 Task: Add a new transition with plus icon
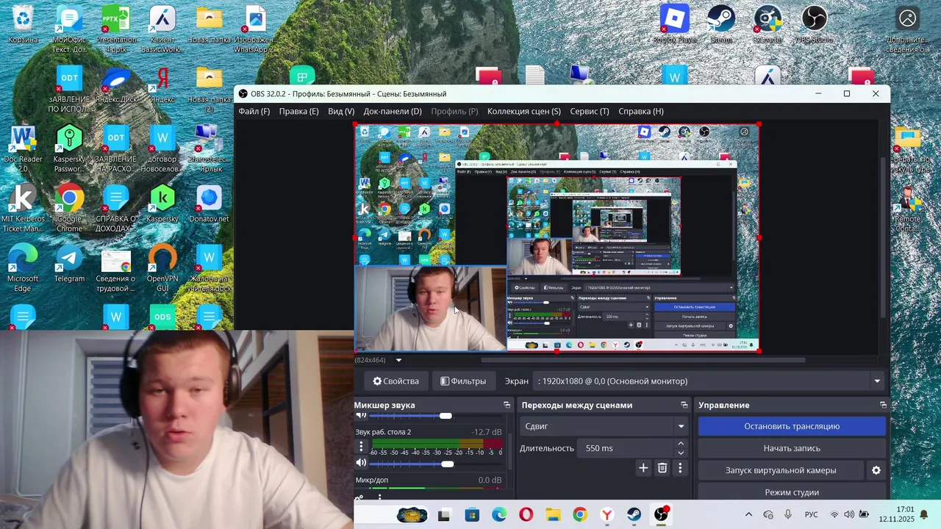click(643, 468)
